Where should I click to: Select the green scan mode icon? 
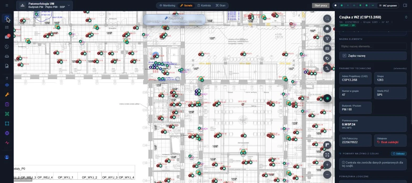click(x=7, y=114)
